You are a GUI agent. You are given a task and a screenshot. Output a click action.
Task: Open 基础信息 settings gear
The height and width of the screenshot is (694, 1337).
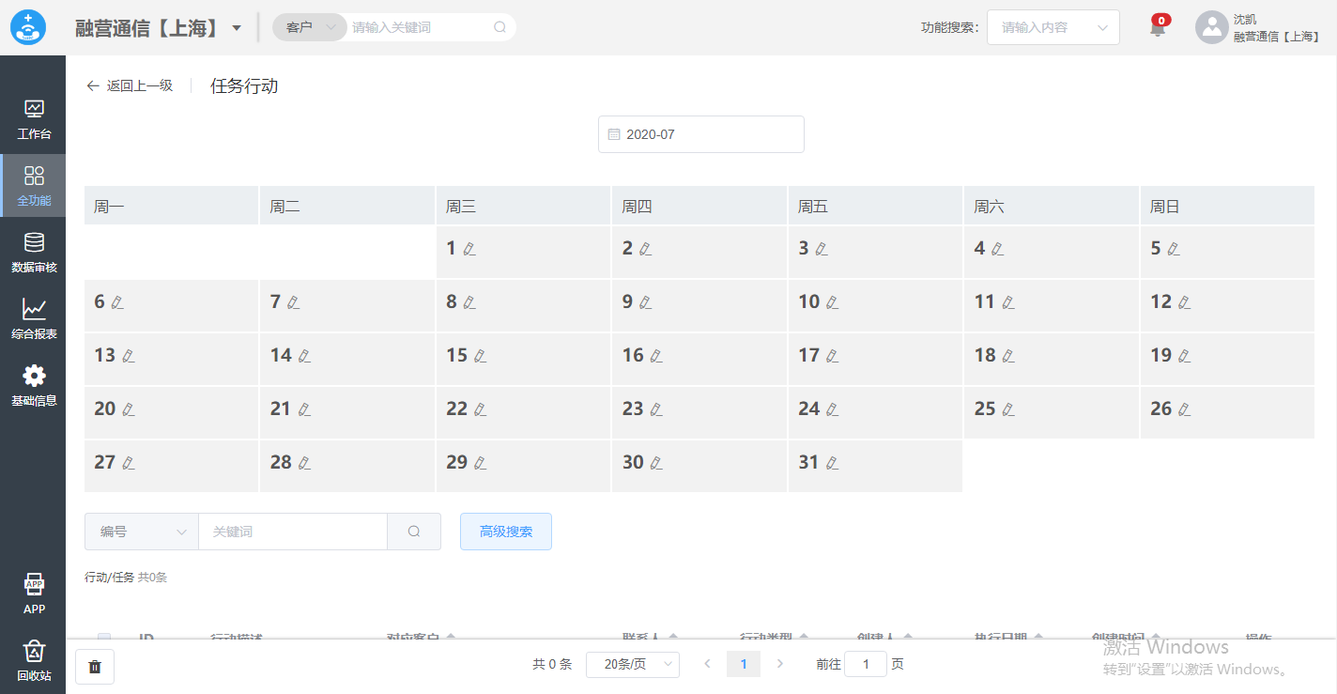pos(34,386)
